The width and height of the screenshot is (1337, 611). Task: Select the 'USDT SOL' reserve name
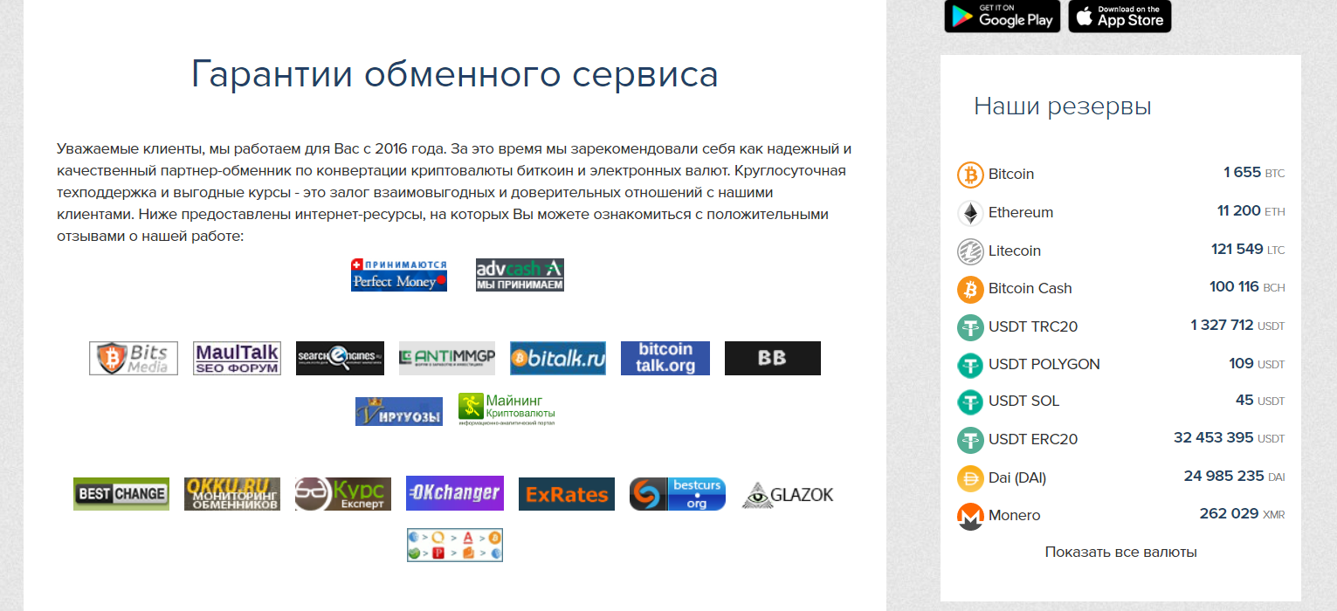pos(1023,402)
